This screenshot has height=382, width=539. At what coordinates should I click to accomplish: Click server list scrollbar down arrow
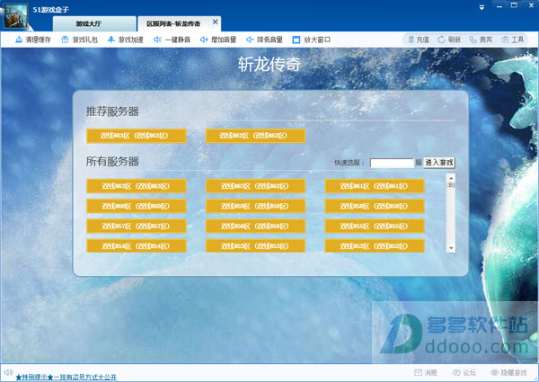tap(451, 248)
